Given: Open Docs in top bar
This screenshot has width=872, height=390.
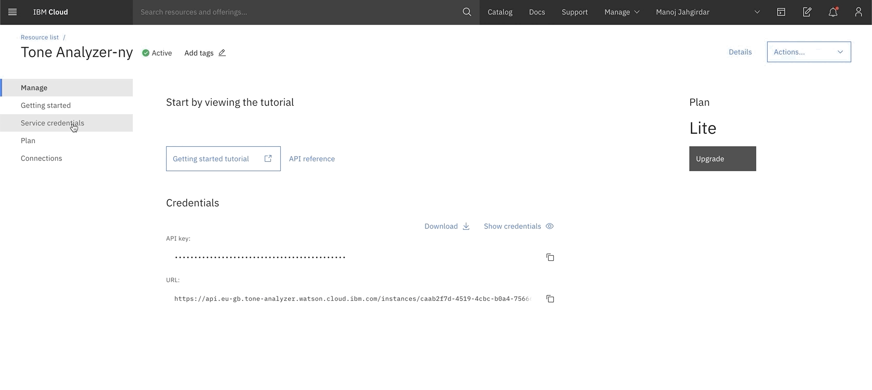Looking at the screenshot, I should (537, 12).
